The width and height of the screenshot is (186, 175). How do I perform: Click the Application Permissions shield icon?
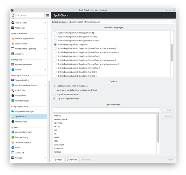click(x=13, y=85)
